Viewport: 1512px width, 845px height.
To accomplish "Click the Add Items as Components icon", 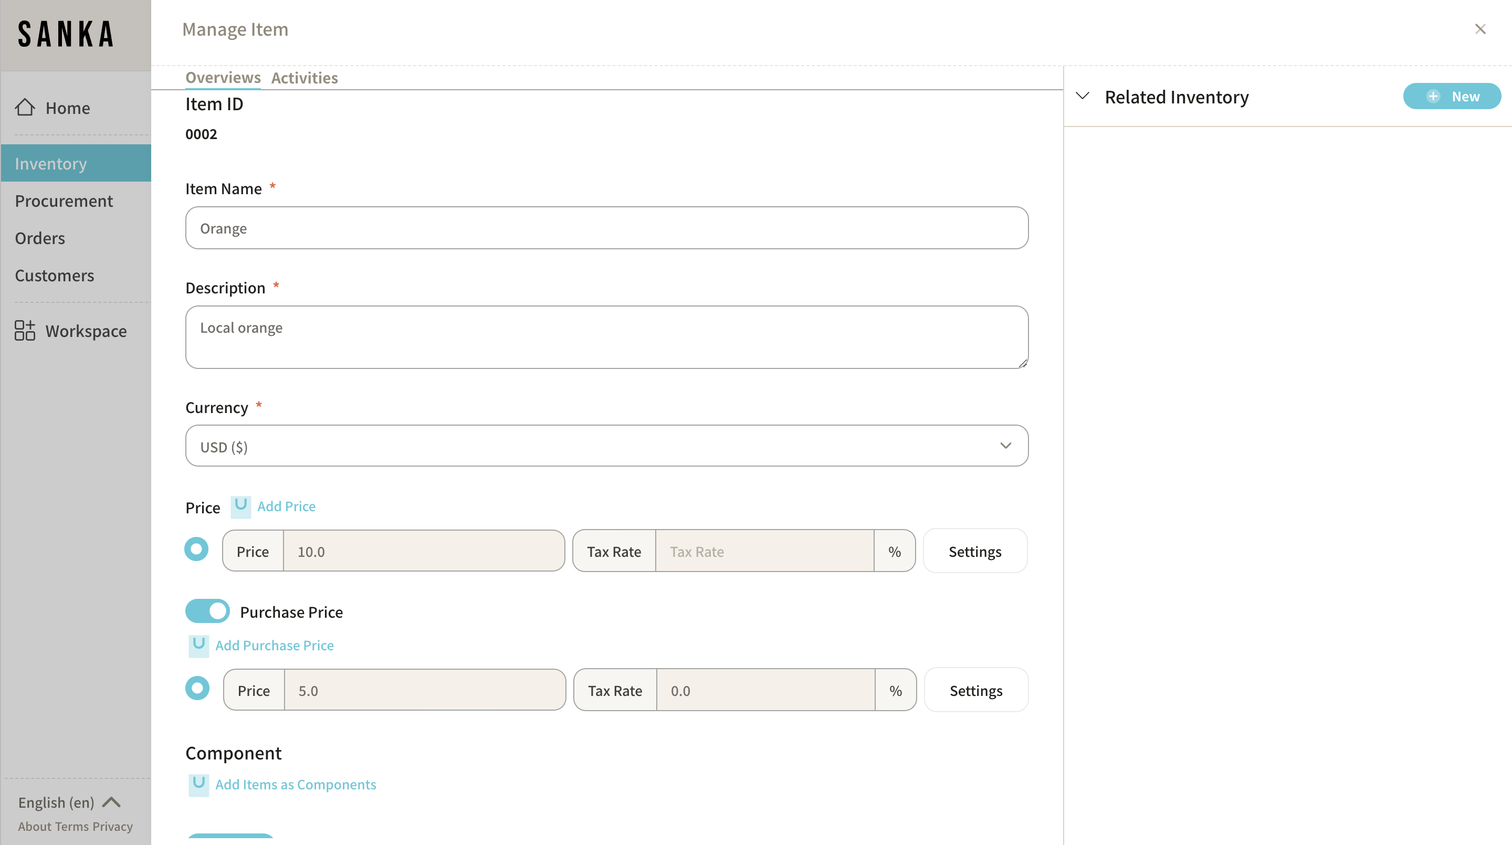I will (198, 784).
